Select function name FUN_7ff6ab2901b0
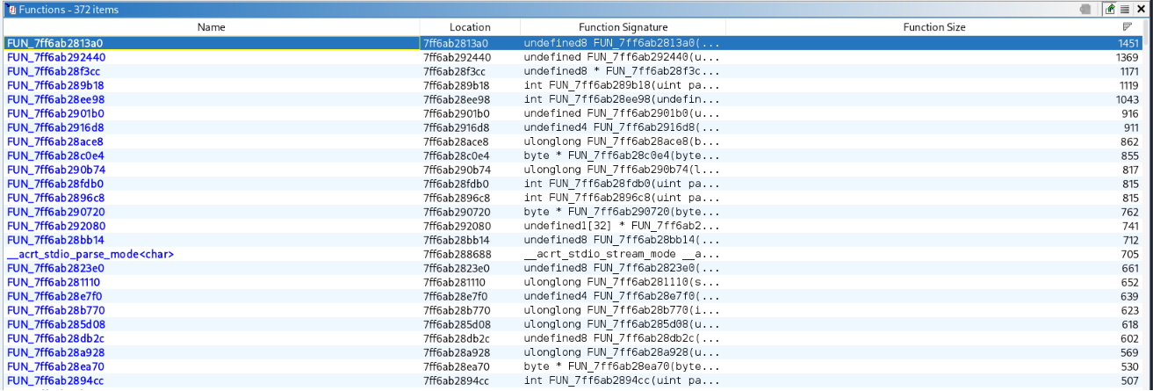The height and width of the screenshot is (391, 1153). click(x=55, y=113)
